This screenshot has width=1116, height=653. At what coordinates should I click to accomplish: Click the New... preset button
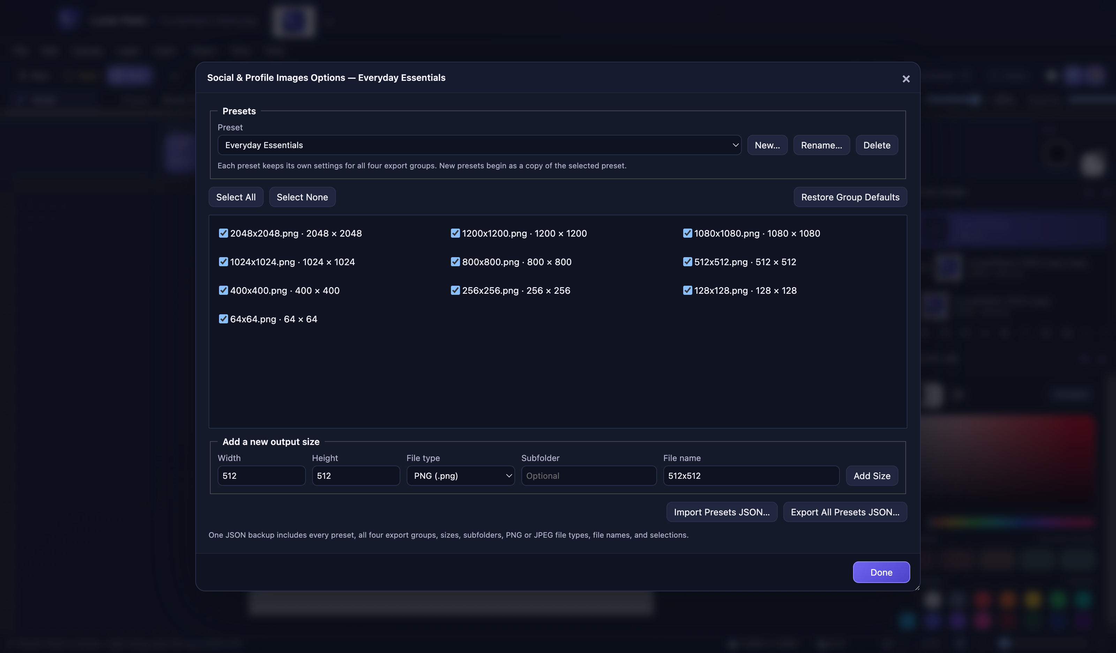point(767,145)
